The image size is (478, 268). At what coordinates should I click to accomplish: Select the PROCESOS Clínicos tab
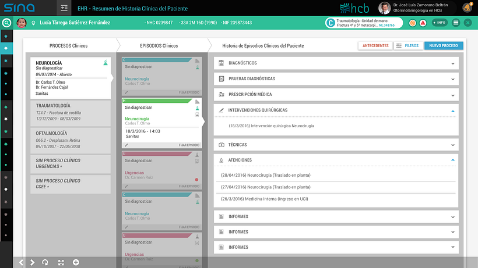69,45
